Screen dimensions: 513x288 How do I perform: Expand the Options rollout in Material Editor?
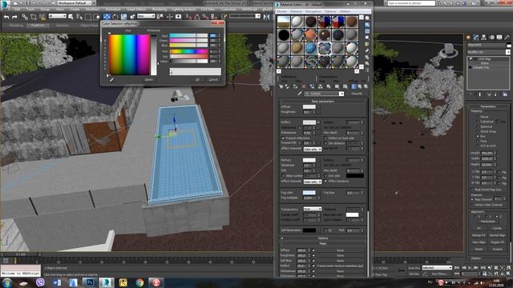322,238
